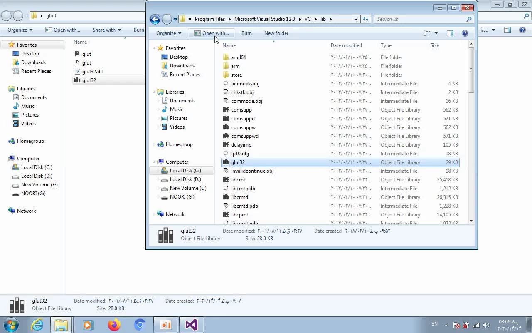Open Network in glutt window sidebar
The image size is (532, 333).
click(x=26, y=211)
